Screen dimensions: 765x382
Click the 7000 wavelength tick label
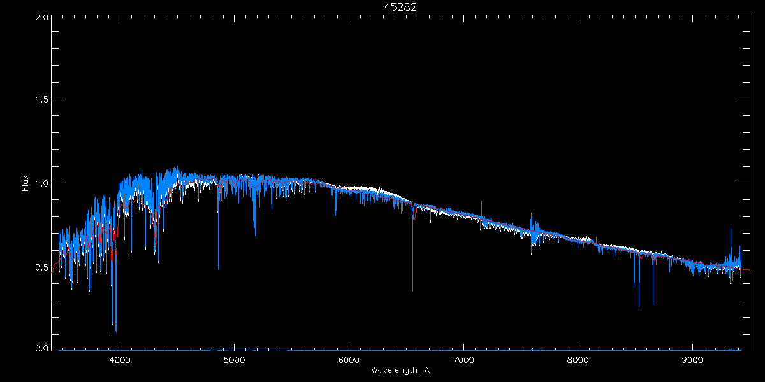pos(463,360)
